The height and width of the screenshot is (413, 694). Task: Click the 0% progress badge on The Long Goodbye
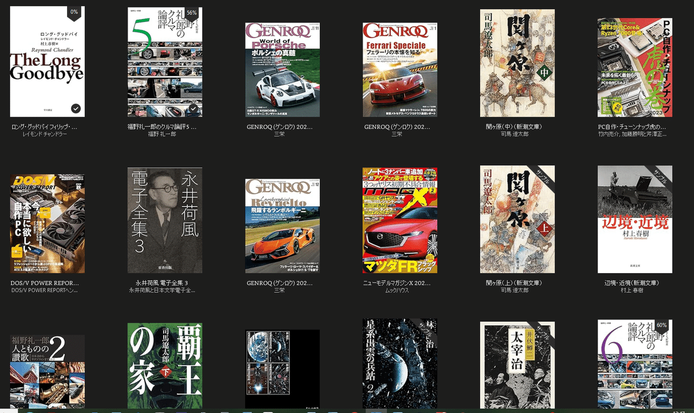pos(74,12)
